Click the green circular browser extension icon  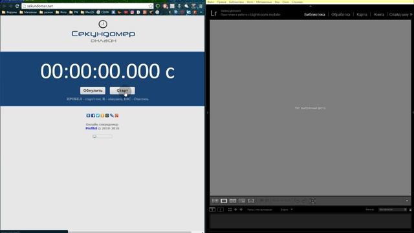(x=158, y=6)
